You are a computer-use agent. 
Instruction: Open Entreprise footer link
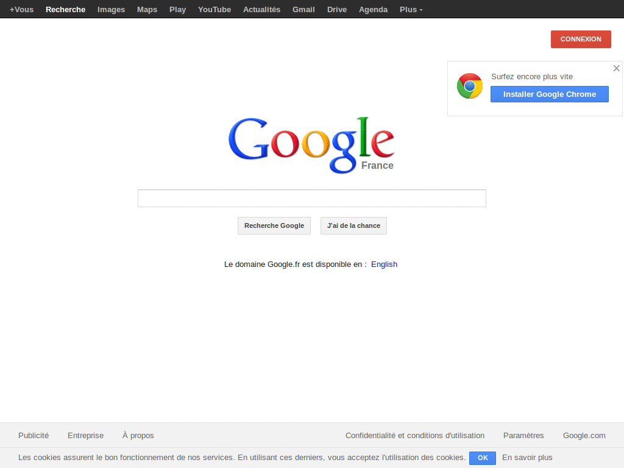(x=85, y=435)
